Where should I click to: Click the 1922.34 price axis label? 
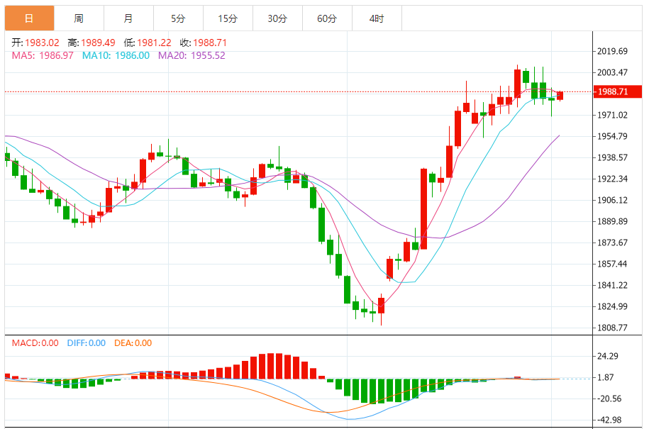(x=612, y=179)
